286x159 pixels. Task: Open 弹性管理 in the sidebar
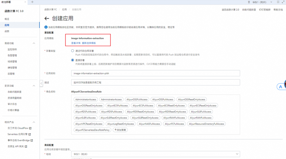(12, 68)
